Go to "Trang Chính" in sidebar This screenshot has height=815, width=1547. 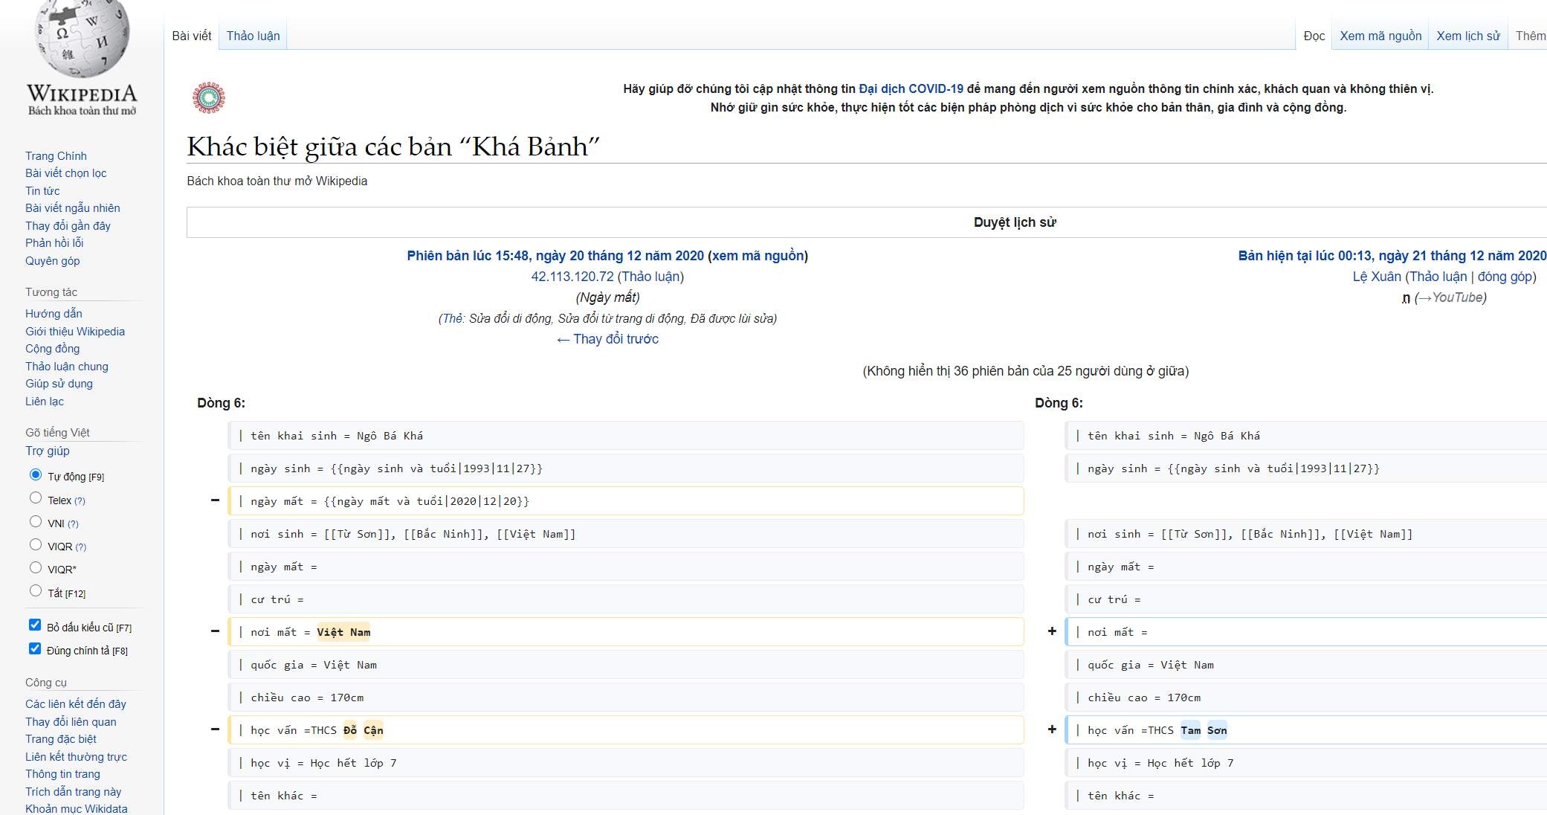pyautogui.click(x=55, y=156)
